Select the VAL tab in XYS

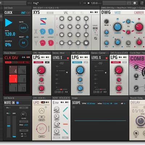tap(66, 13)
